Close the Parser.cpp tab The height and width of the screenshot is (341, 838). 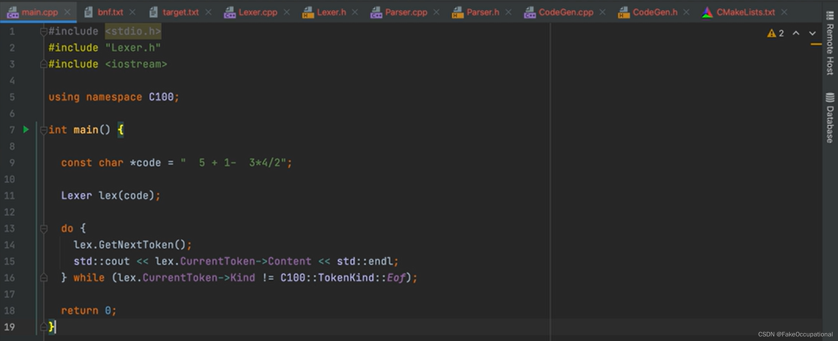click(436, 12)
